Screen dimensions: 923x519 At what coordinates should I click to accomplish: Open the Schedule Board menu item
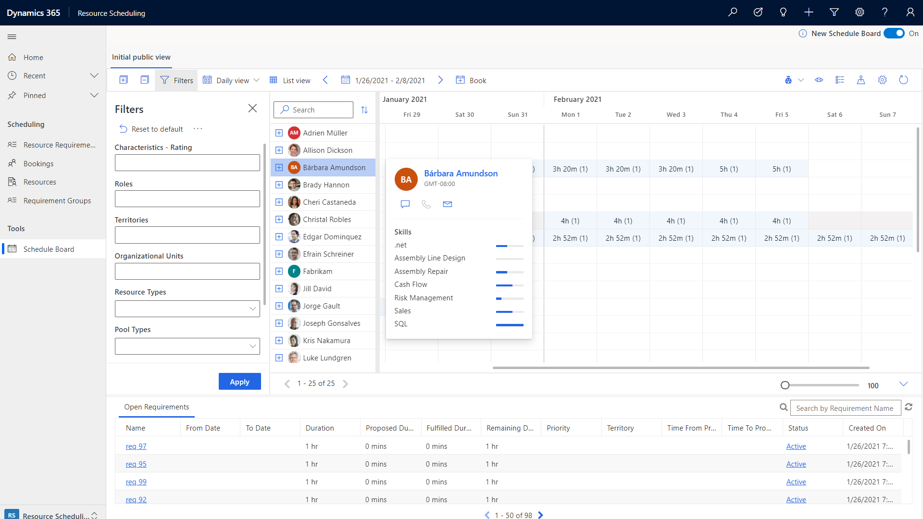pos(48,249)
